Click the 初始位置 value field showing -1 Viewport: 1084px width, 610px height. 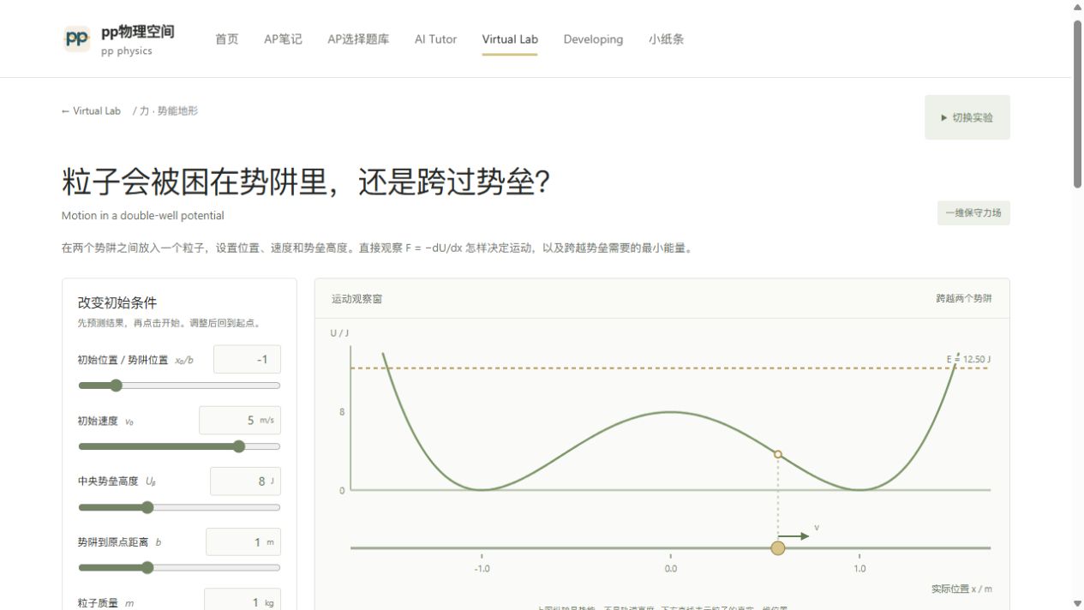tap(247, 360)
